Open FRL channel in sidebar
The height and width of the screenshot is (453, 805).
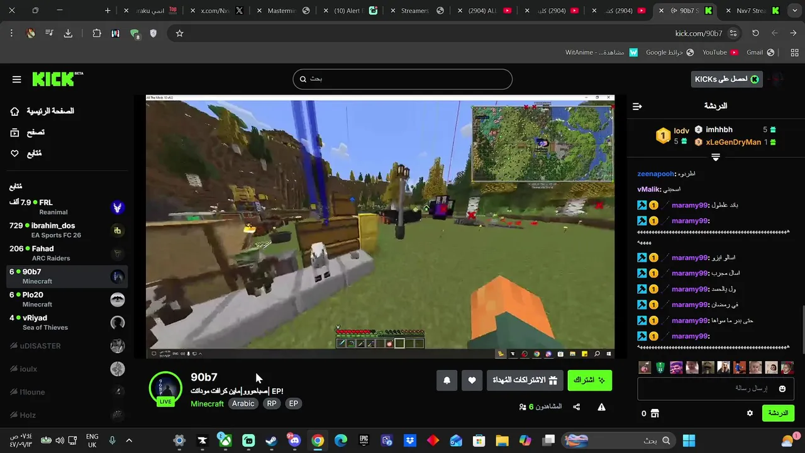67,207
